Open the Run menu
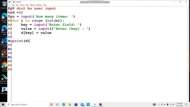190x107 pixels. point(27,5)
